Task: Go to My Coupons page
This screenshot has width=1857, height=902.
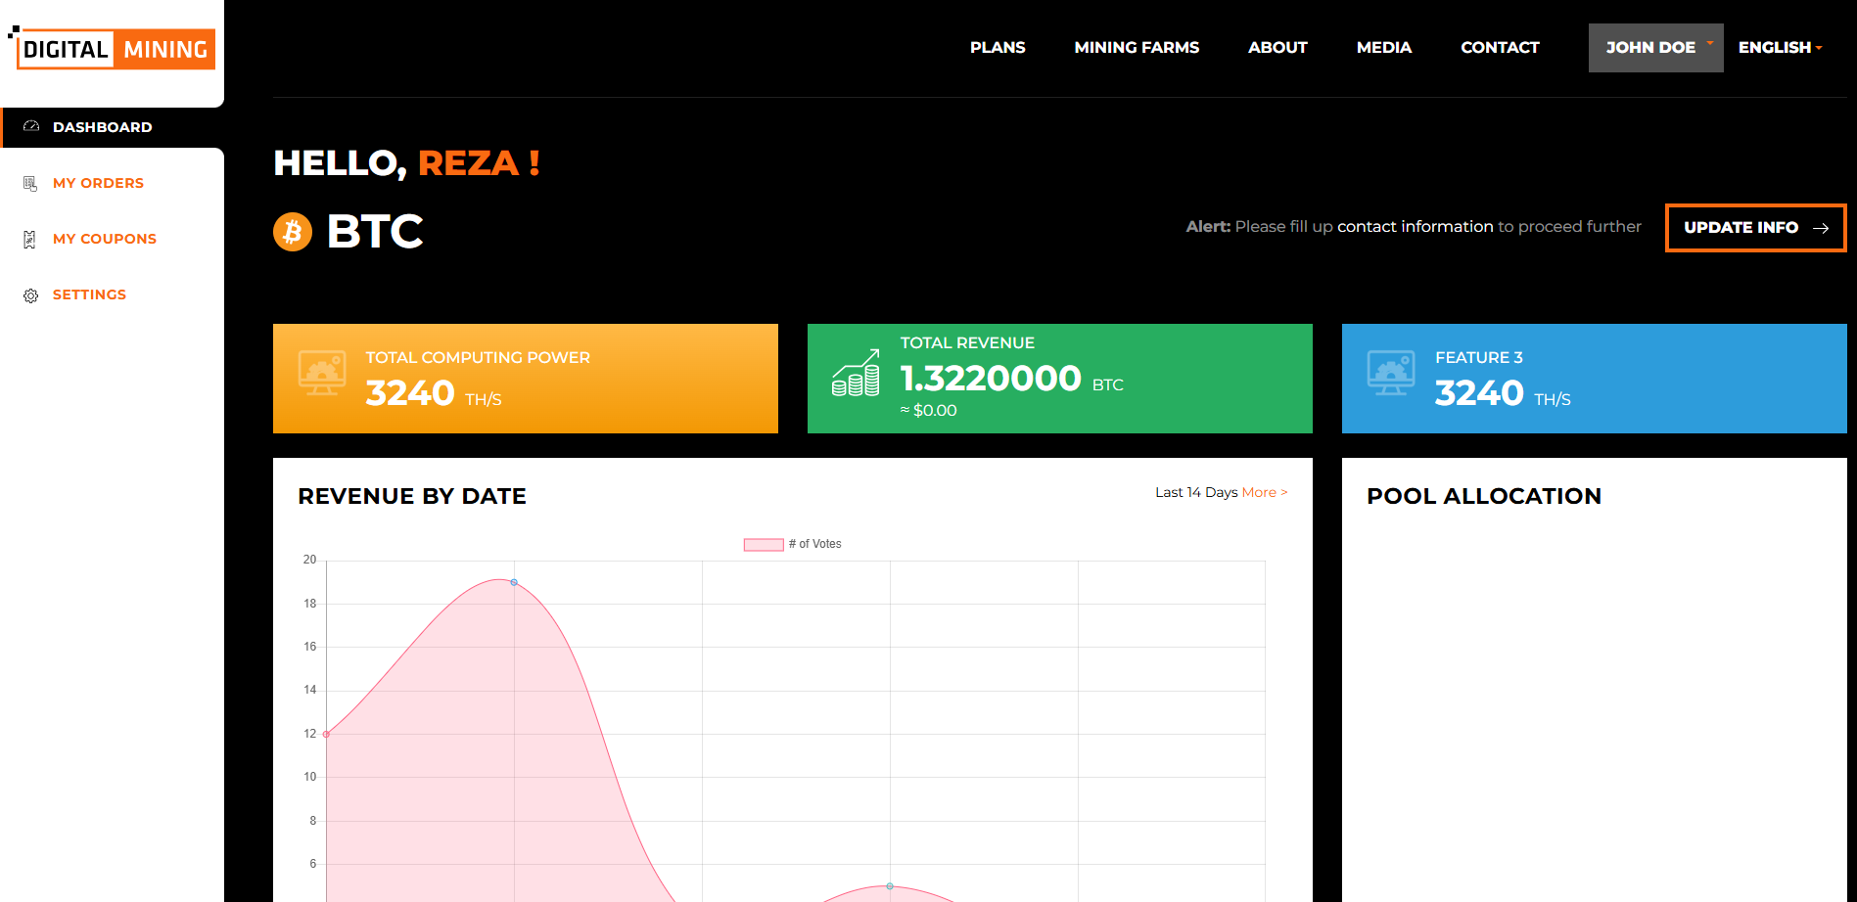Action: point(105,239)
